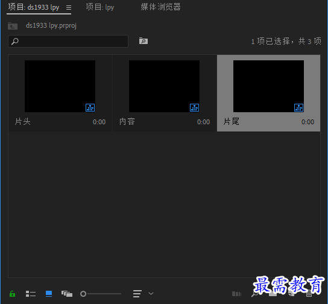This screenshot has width=328, height=304.
Task: Select the 片尾 sequence thumbnail
Action: (x=268, y=86)
